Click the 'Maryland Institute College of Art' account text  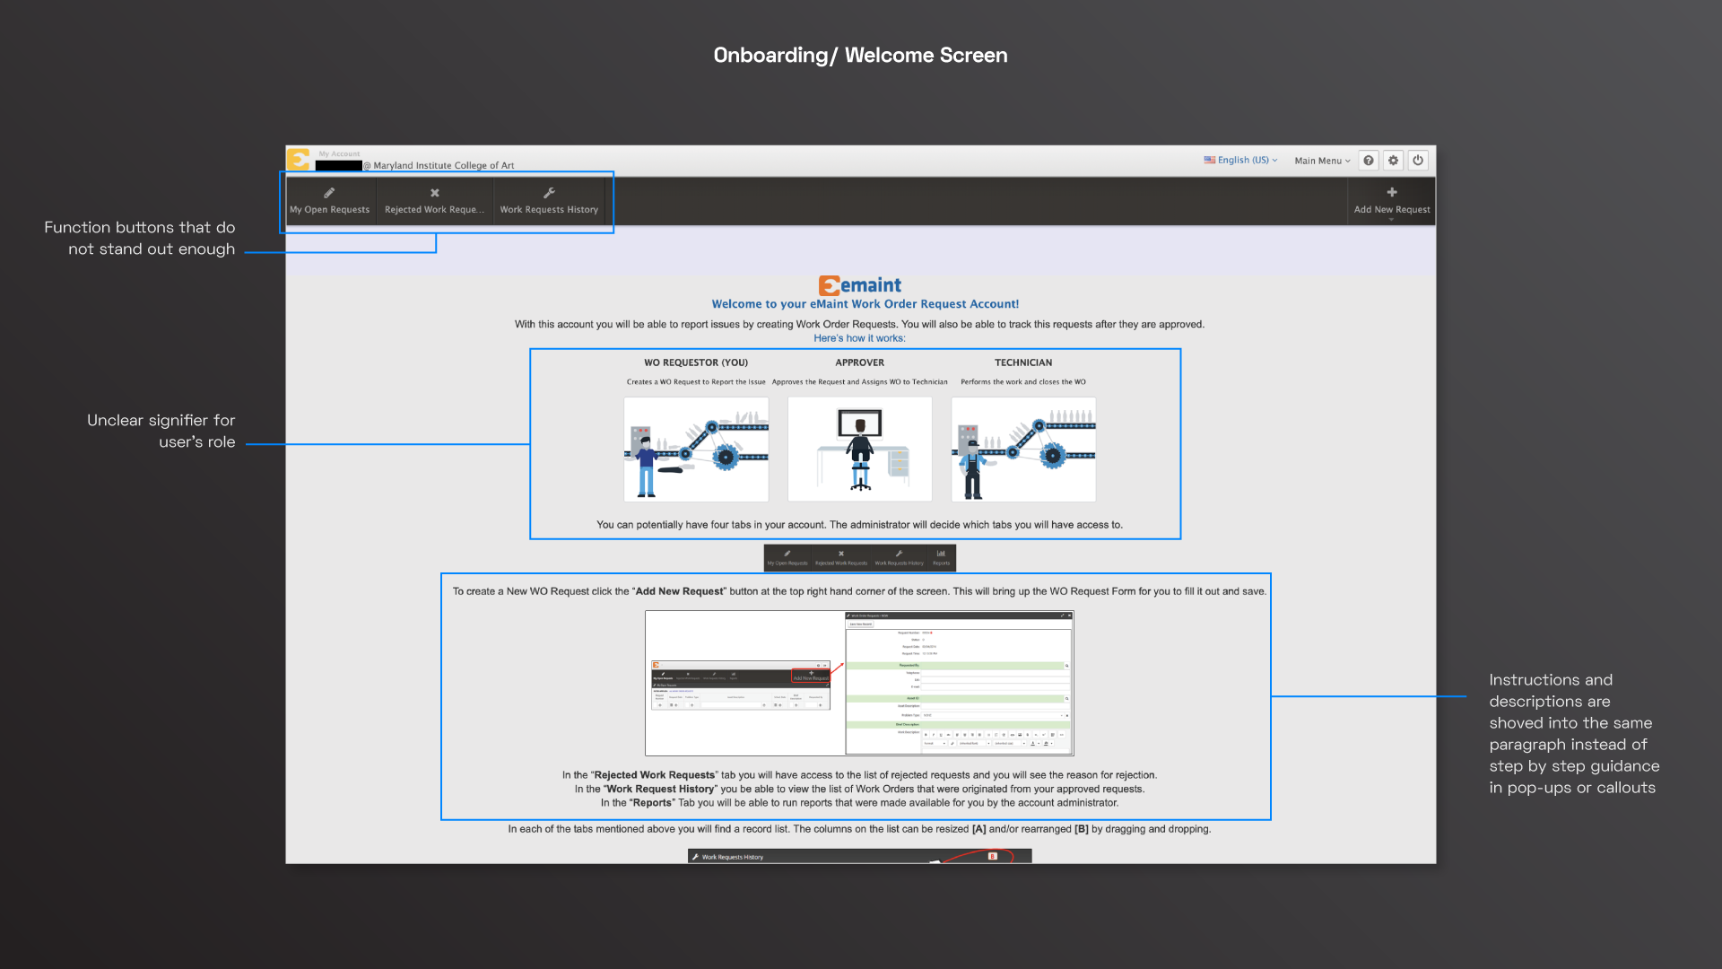point(444,166)
